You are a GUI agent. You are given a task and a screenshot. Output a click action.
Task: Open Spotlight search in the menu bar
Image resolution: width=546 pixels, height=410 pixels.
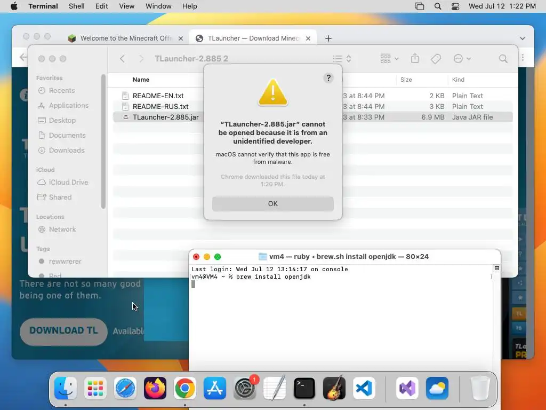438,6
